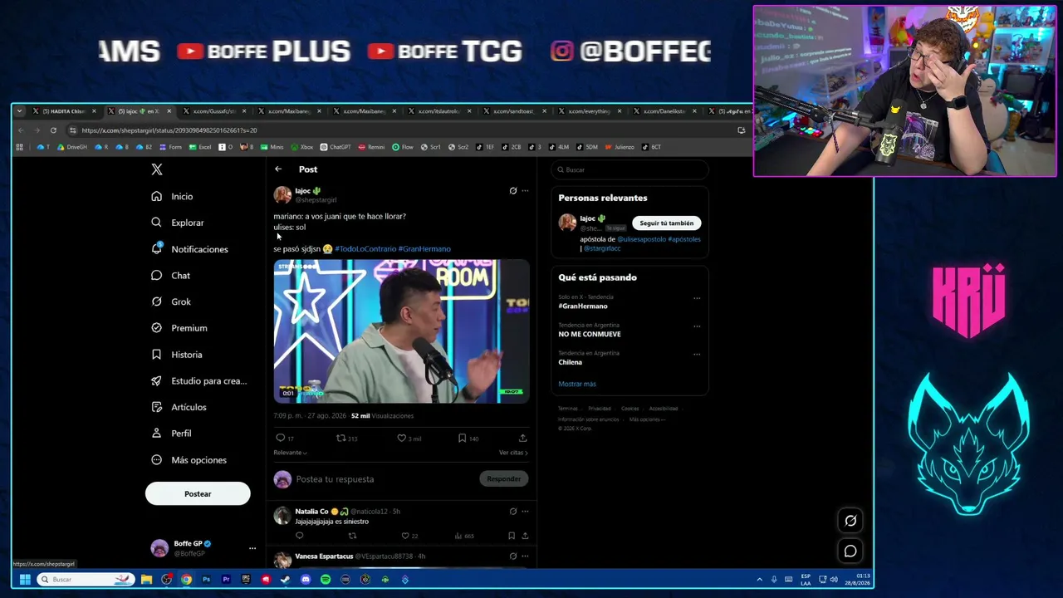
Task: Show hidden system tray icons chevron
Action: coord(760,580)
